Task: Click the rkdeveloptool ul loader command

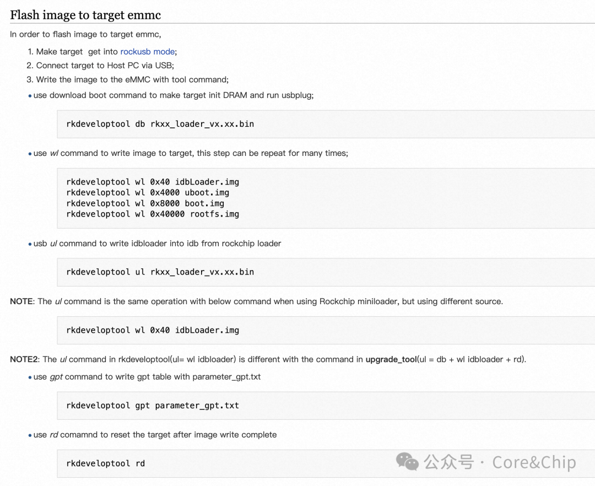Action: (160, 272)
